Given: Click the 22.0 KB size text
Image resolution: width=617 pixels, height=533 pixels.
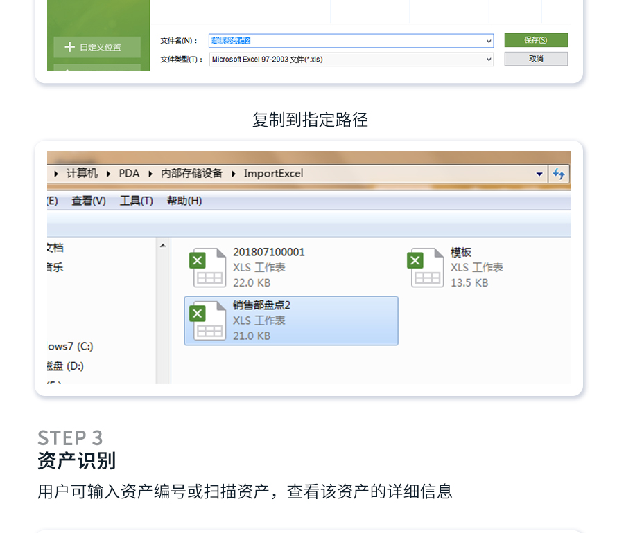Looking at the screenshot, I should click(x=252, y=283).
